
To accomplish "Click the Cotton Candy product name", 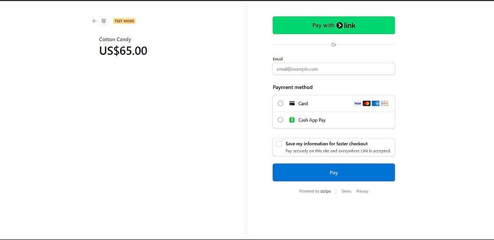I will point(115,40).
